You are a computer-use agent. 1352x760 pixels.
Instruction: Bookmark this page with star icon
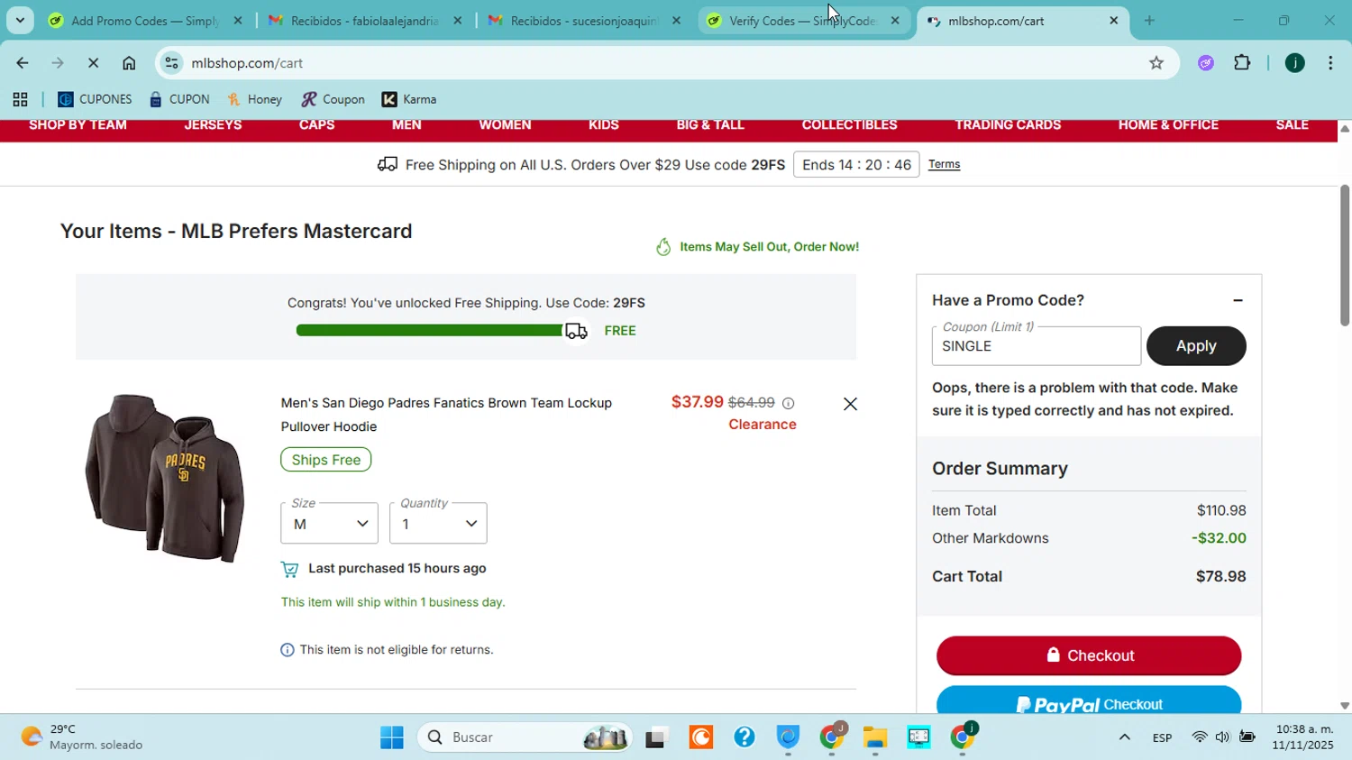click(x=1156, y=63)
